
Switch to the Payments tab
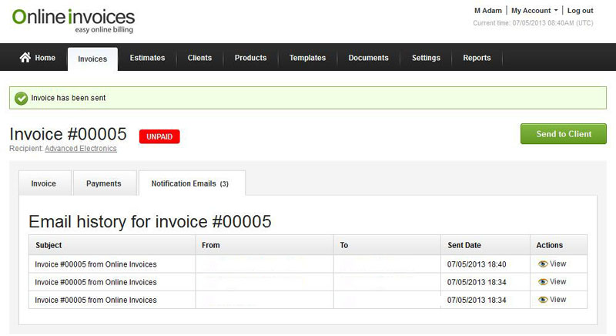[103, 183]
